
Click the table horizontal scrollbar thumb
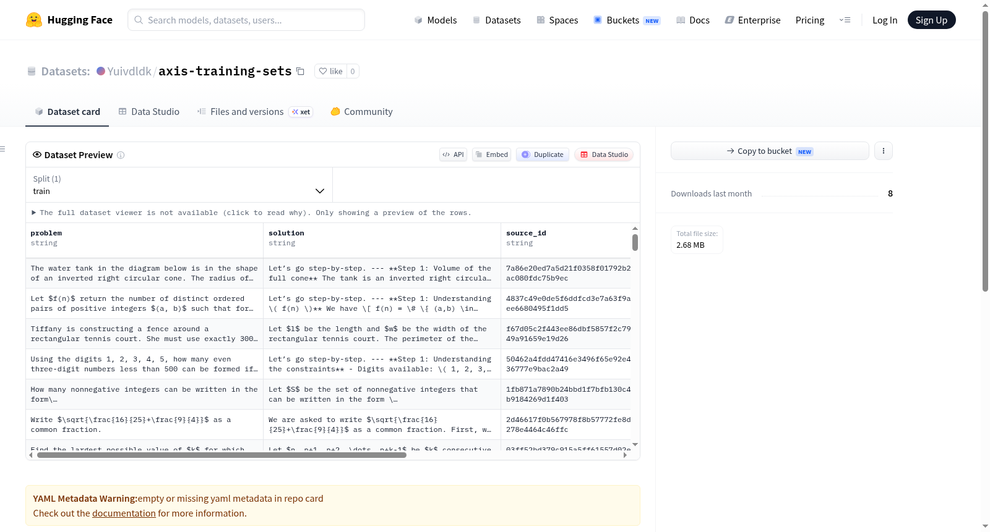tap(222, 455)
